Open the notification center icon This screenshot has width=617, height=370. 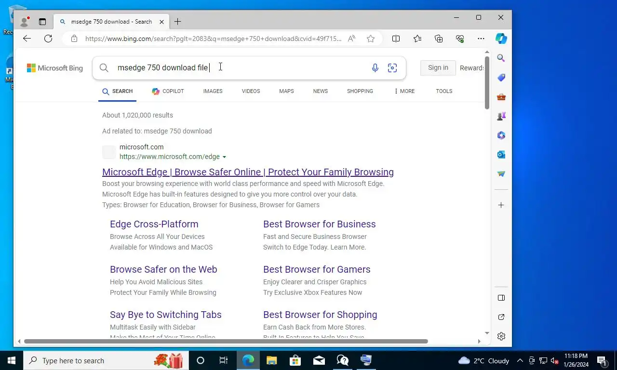tap(602, 360)
